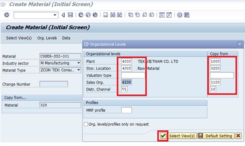Viewport: 245px width, 146px height.
Task: Click the Print icon
Action: [x=106, y=15]
